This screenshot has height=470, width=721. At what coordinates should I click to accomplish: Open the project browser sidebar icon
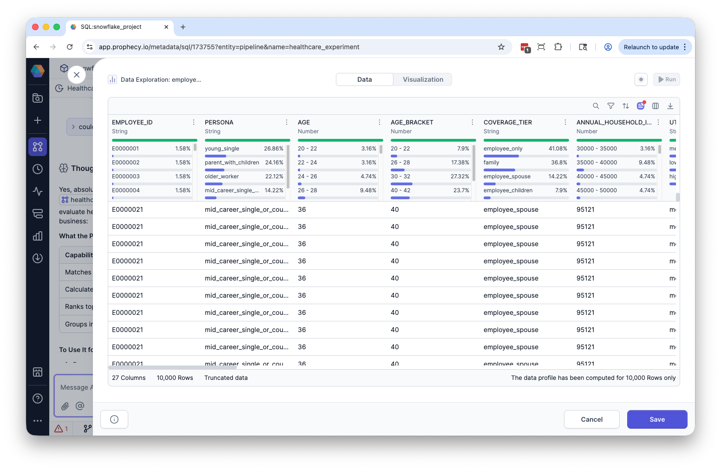[x=38, y=98]
